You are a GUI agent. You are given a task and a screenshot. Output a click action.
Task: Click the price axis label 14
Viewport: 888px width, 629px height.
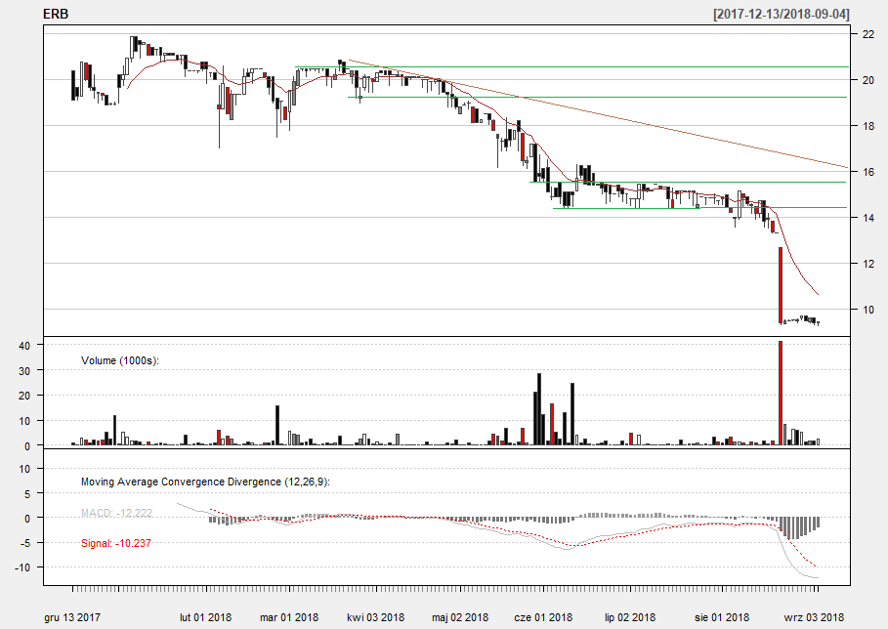(867, 218)
